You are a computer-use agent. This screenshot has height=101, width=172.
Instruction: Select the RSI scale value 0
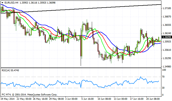click(163, 95)
